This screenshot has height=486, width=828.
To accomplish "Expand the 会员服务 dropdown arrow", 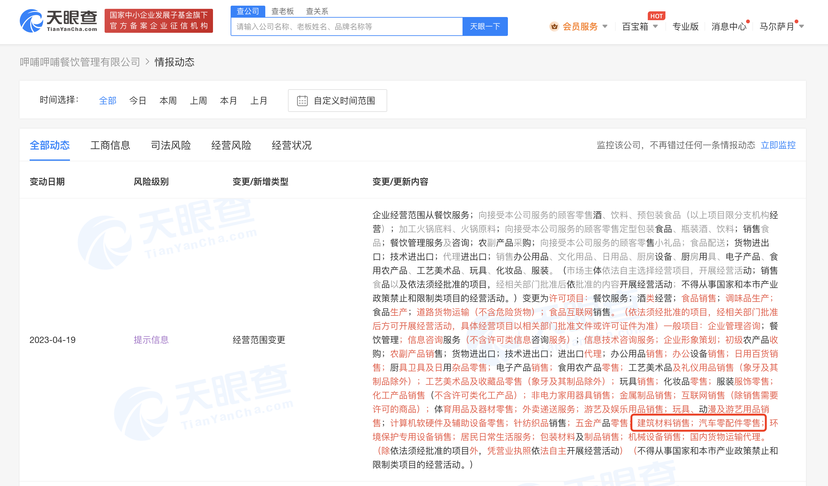I will tap(605, 26).
